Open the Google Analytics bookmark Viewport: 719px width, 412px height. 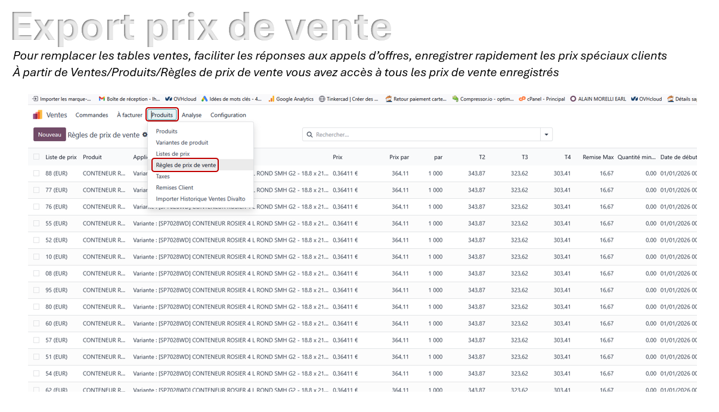tap(291, 99)
